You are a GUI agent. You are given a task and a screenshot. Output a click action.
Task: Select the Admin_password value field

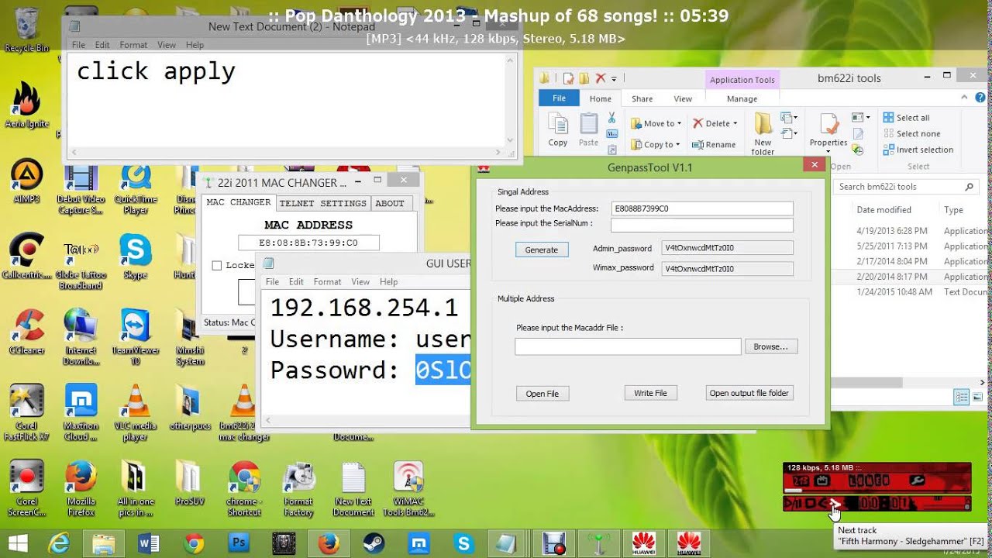point(728,248)
